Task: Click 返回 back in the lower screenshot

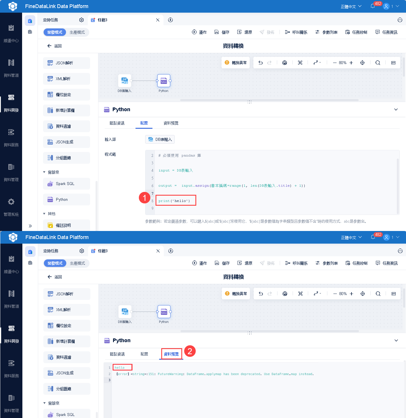Action: coord(55,277)
